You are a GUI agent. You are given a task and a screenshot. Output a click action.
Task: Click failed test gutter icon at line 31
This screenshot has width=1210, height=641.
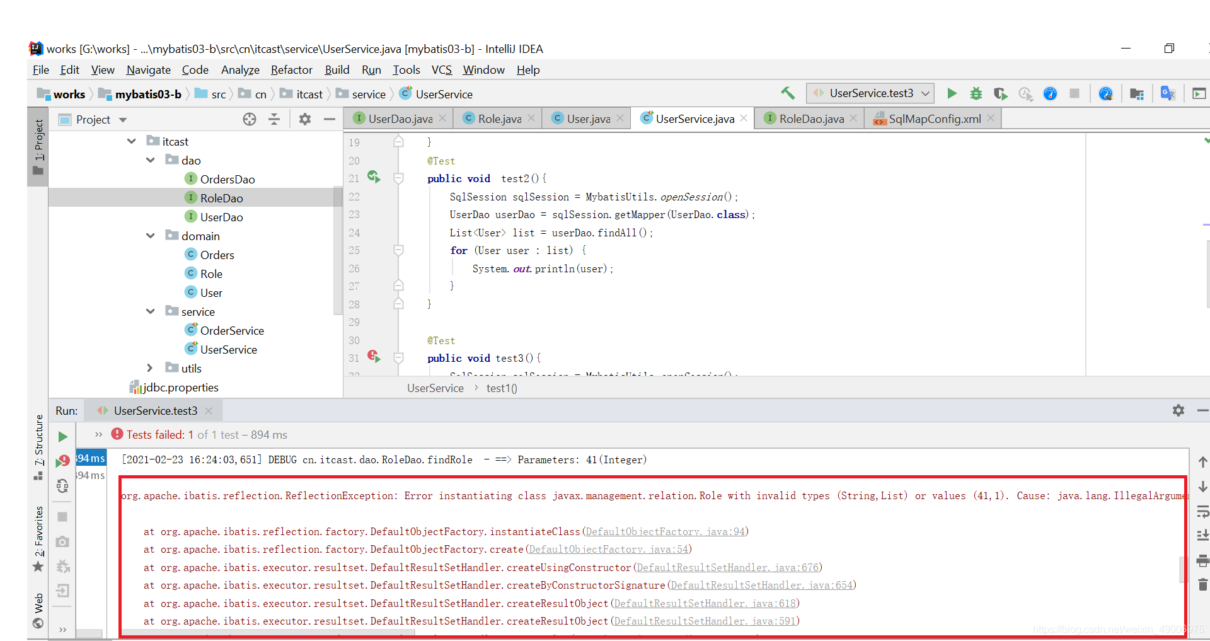[x=374, y=357]
